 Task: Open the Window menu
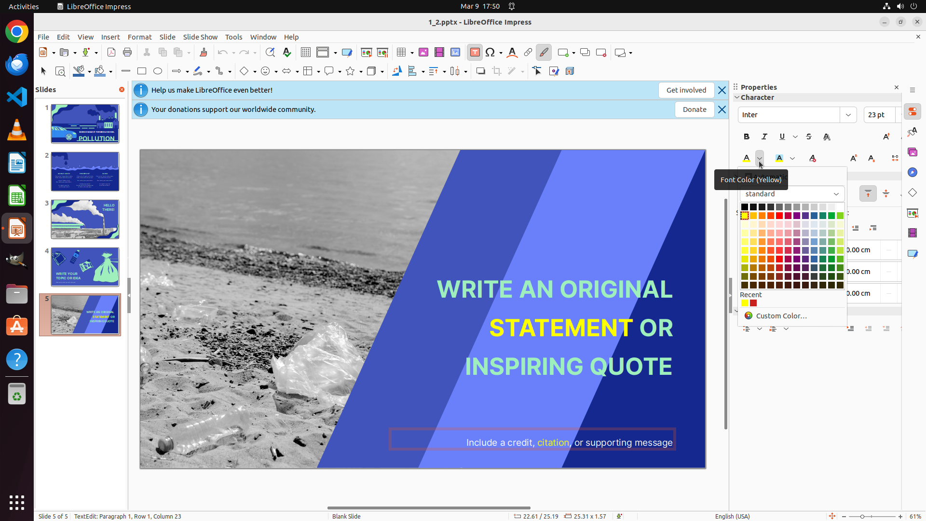tap(263, 37)
